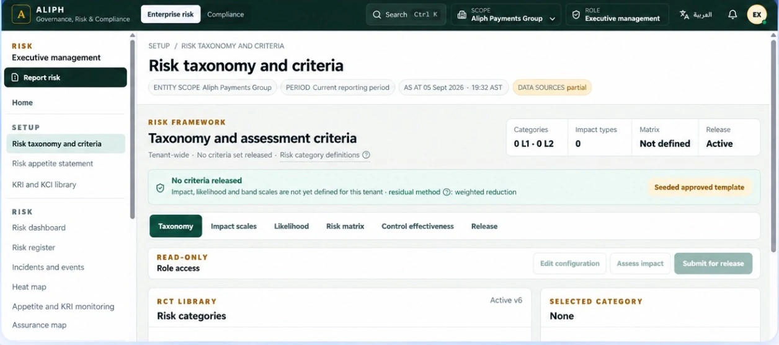The width and height of the screenshot is (779, 345).
Task: Switch to the Compliance tab
Action: coord(225,14)
